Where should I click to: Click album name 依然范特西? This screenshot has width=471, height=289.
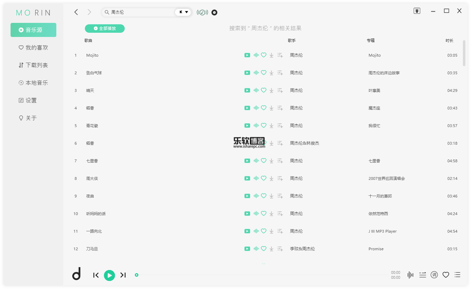(378, 214)
